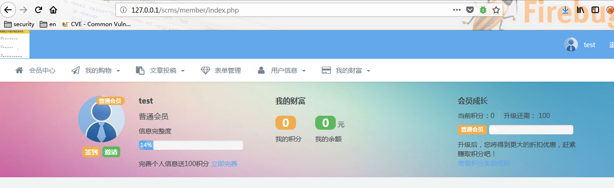The width and height of the screenshot is (614, 188).
Task: Go to the browser home page
Action: point(53,10)
